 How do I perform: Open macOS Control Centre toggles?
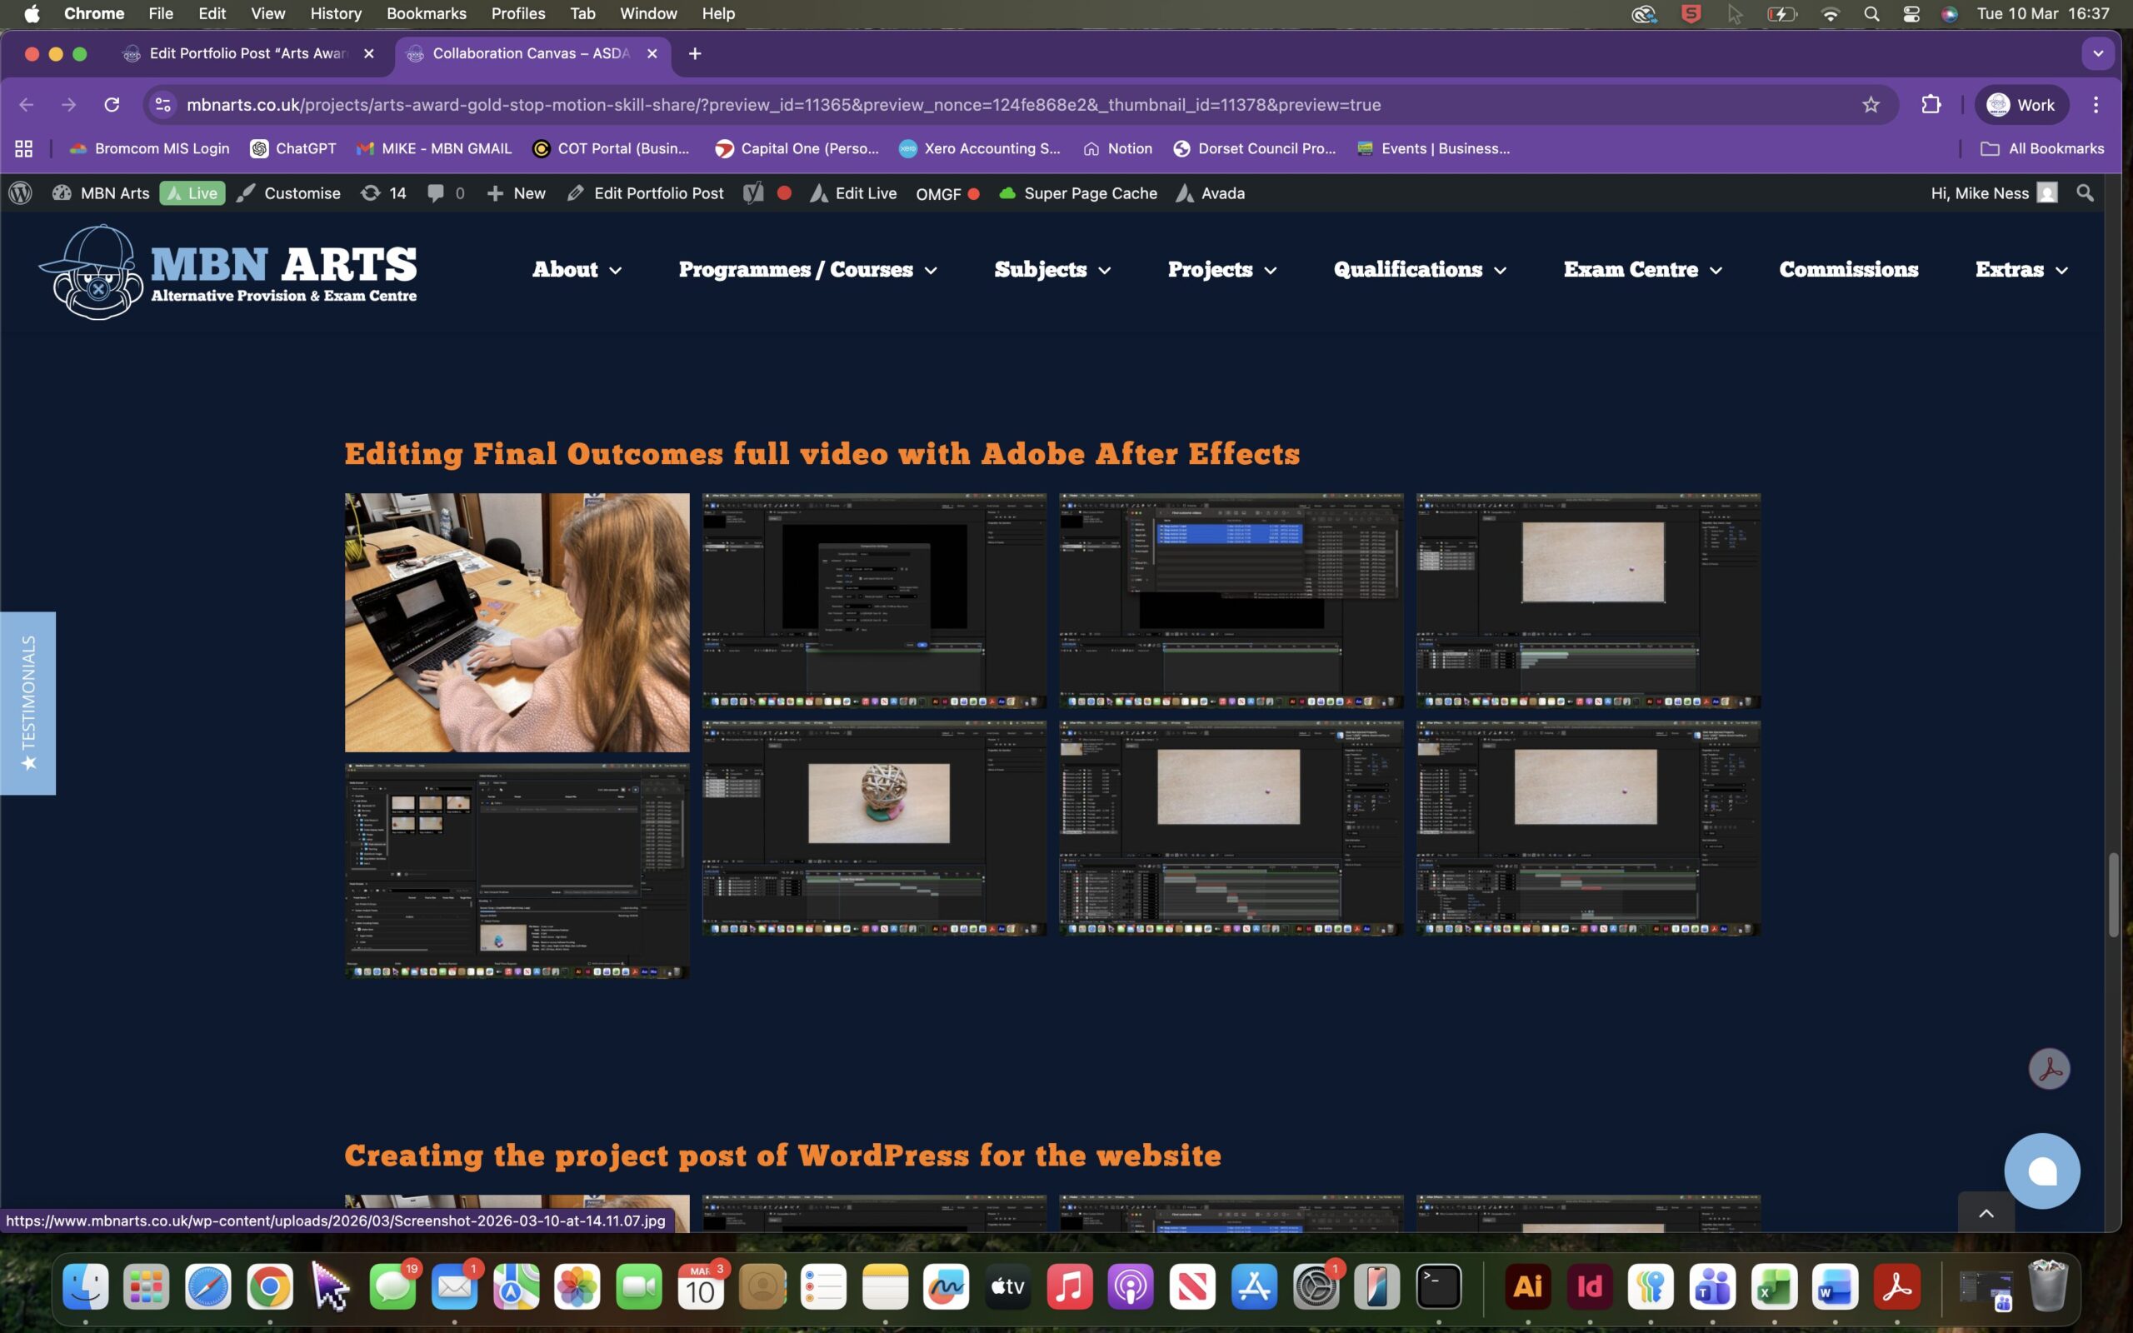pyautogui.click(x=1911, y=13)
